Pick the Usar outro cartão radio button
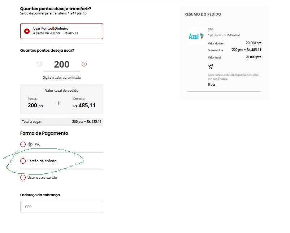 point(23,178)
